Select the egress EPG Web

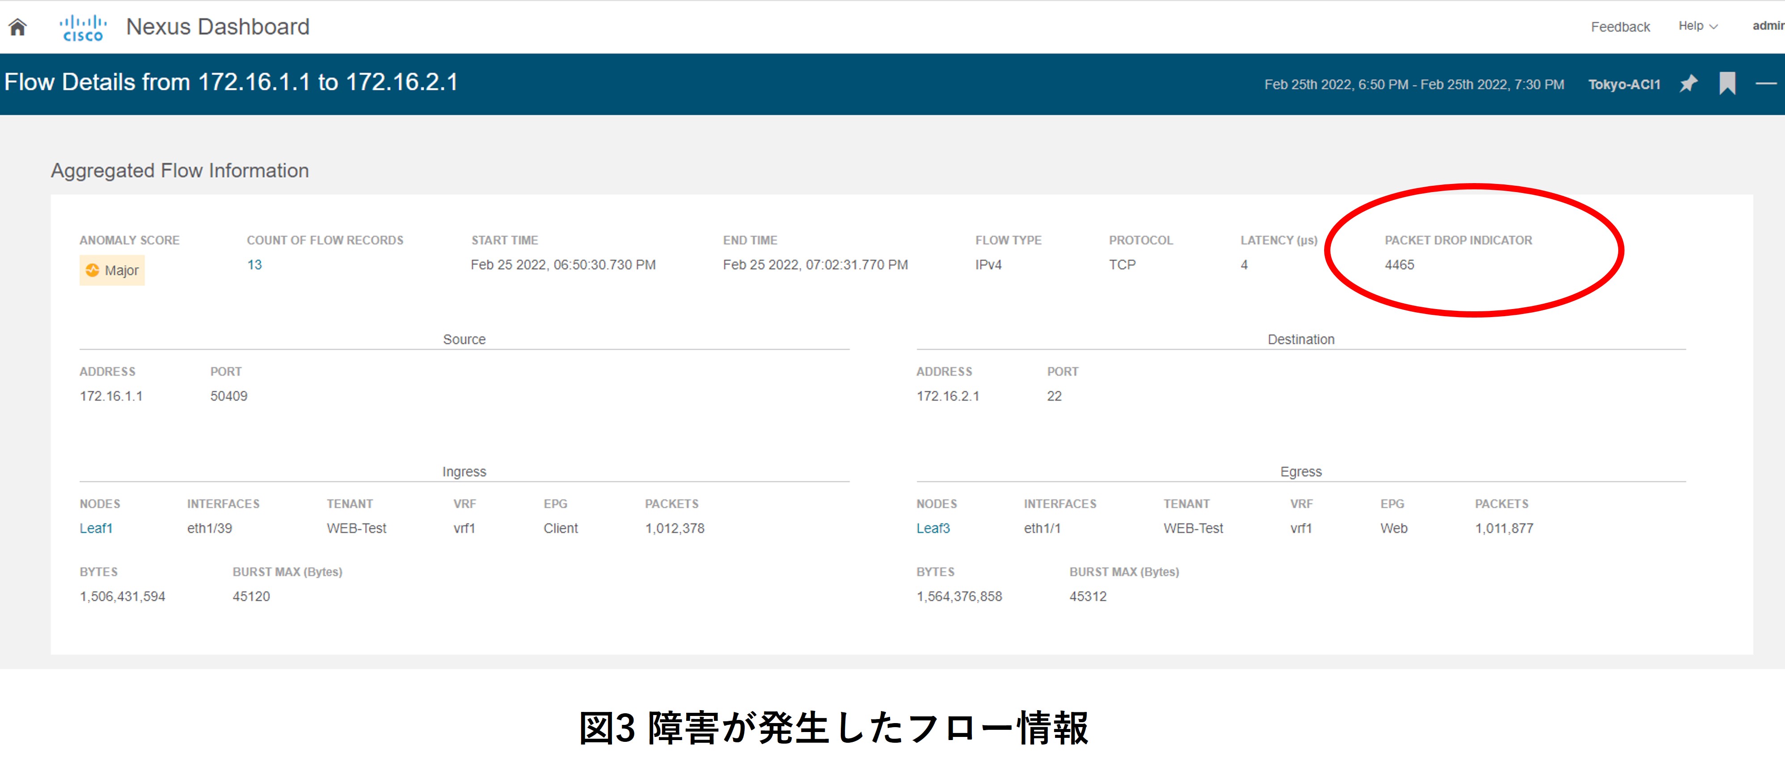pyautogui.click(x=1393, y=528)
